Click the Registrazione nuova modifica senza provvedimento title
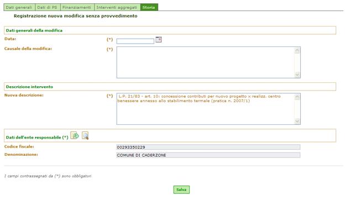The width and height of the screenshot is (346, 200). pos(76,16)
